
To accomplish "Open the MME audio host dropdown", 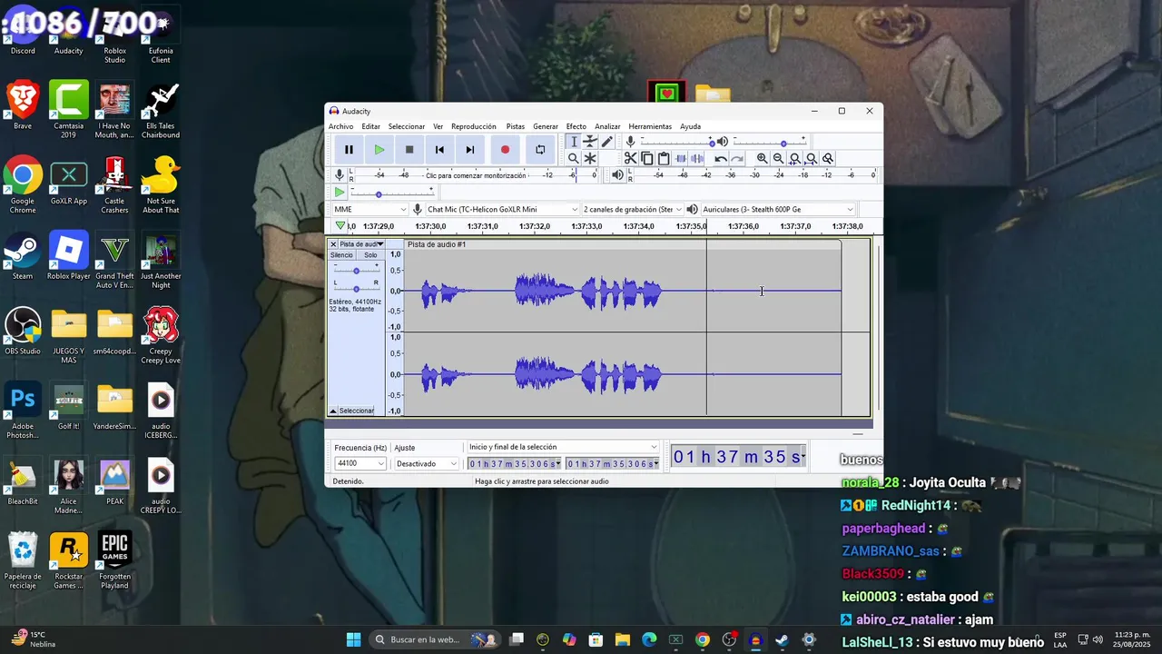I will pos(370,209).
